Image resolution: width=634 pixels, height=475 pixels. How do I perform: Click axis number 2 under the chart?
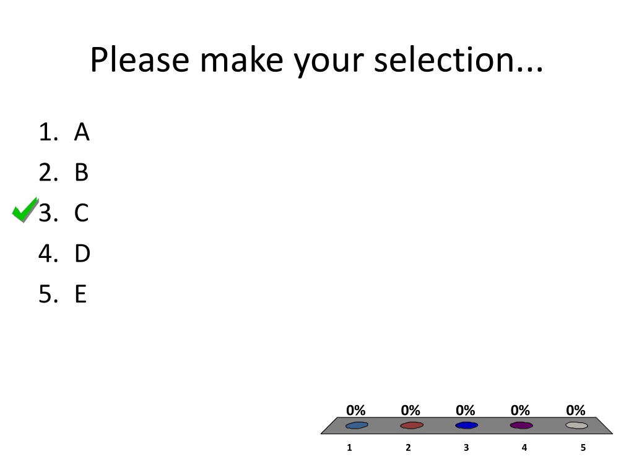click(x=408, y=448)
